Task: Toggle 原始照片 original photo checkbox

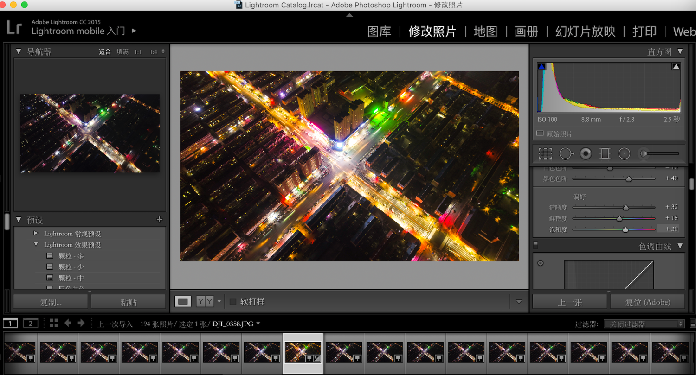Action: click(540, 133)
